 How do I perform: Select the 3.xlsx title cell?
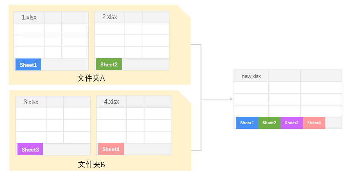(x=31, y=102)
